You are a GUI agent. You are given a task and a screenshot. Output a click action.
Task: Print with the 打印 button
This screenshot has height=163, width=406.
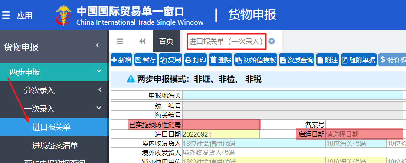pos(196,60)
